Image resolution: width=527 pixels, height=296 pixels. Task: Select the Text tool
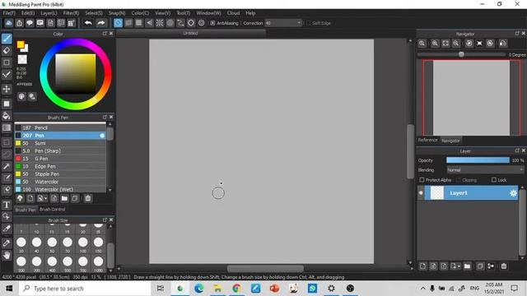pos(7,205)
